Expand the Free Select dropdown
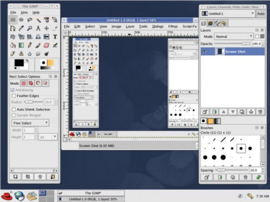The height and width of the screenshot is (202, 270). tap(30, 123)
